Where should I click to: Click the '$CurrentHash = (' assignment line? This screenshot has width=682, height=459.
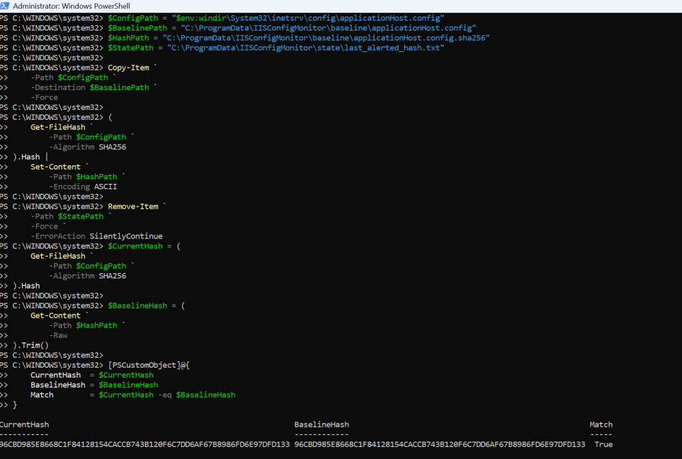[x=144, y=246]
